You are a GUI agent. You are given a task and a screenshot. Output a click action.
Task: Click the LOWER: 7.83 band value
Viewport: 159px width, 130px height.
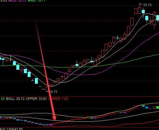[58, 99]
